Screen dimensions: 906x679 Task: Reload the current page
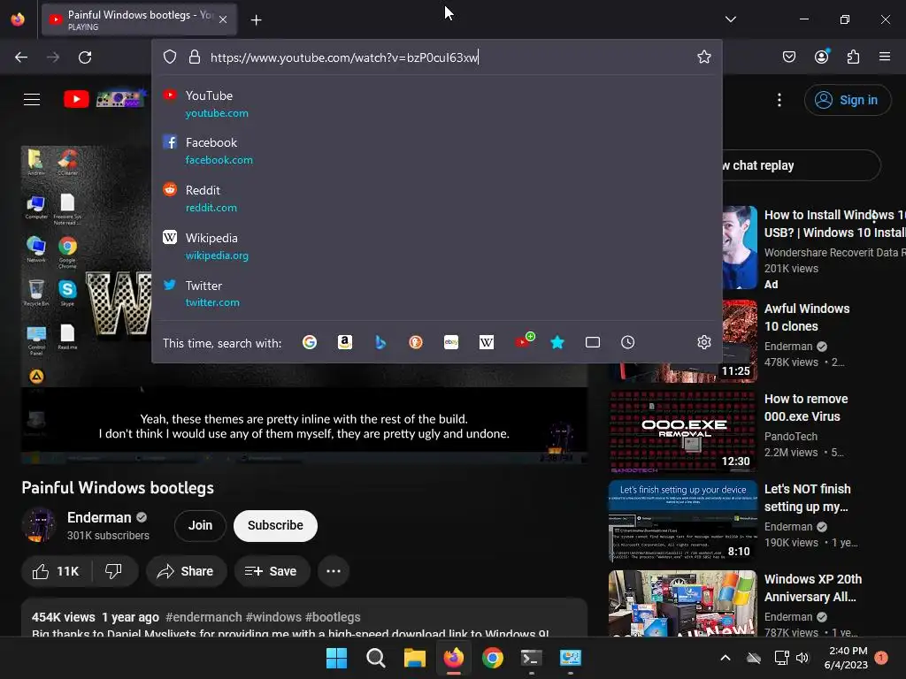pos(85,57)
